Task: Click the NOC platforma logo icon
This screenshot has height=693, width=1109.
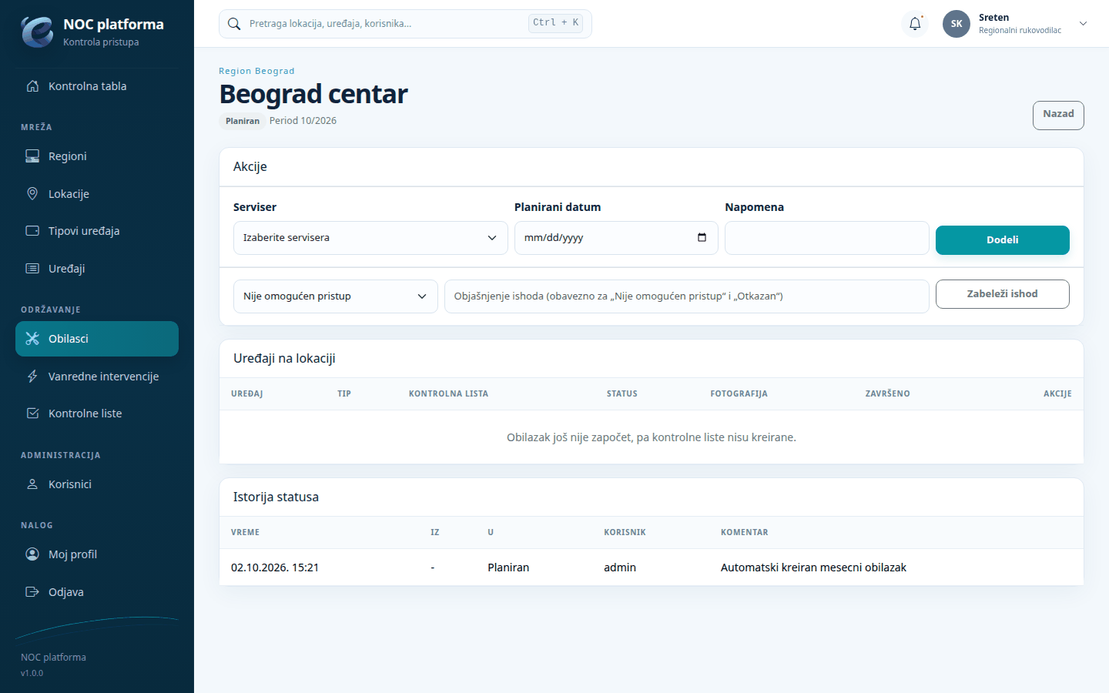Action: coord(37,32)
